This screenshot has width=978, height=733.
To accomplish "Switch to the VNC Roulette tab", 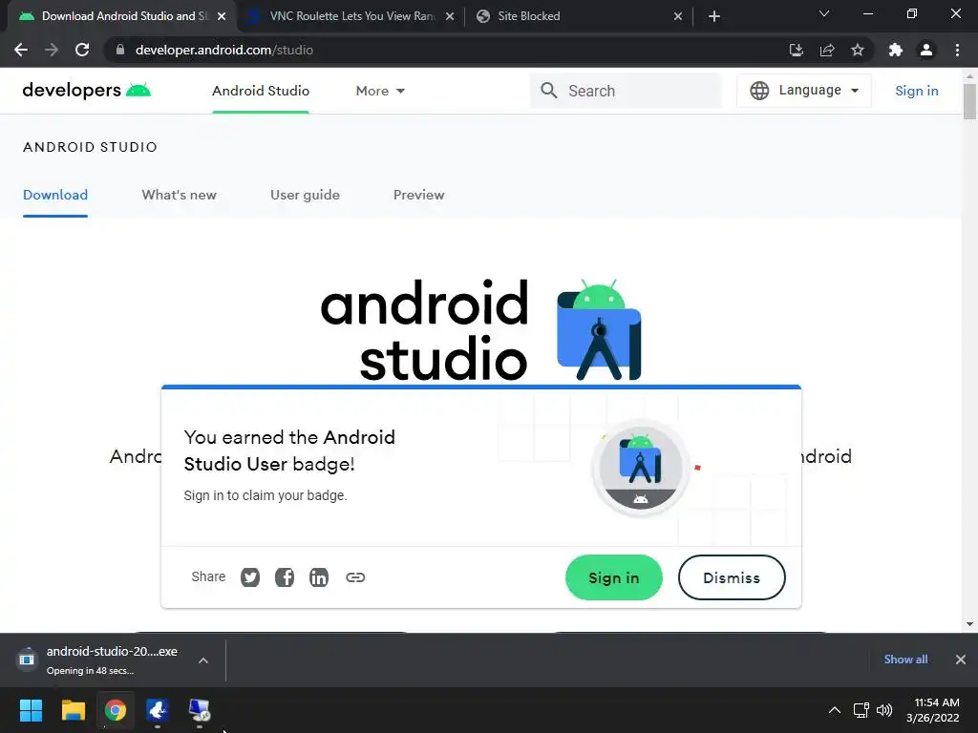I will click(x=351, y=16).
